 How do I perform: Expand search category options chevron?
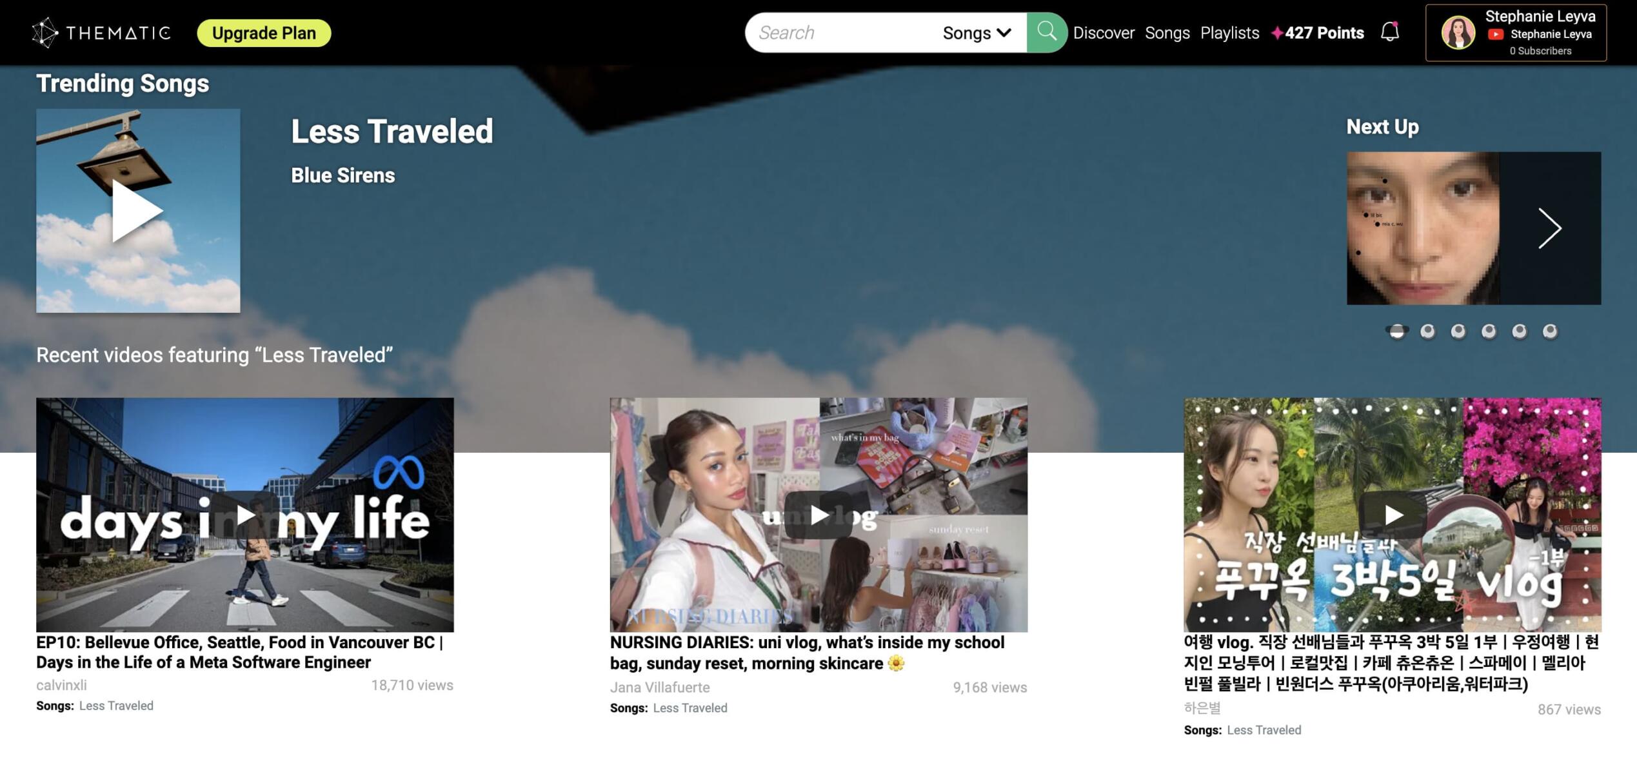tap(1003, 32)
